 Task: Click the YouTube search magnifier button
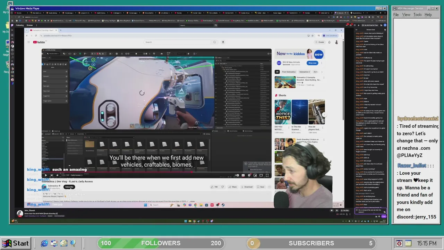[x=214, y=42]
